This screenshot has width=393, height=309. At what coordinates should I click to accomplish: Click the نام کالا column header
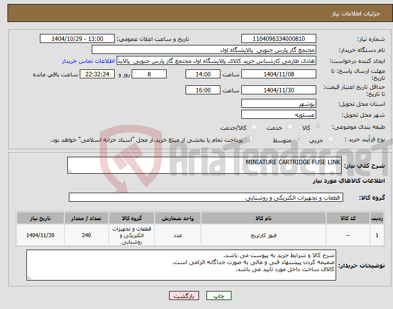(x=263, y=218)
